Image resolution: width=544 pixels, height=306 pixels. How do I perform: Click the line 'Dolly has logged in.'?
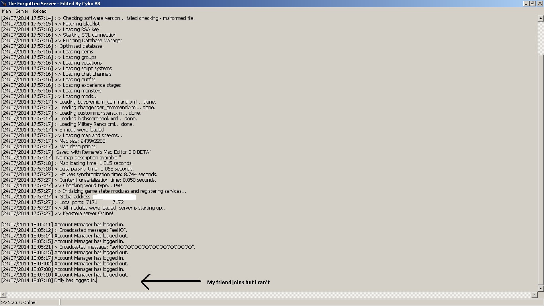(49, 280)
